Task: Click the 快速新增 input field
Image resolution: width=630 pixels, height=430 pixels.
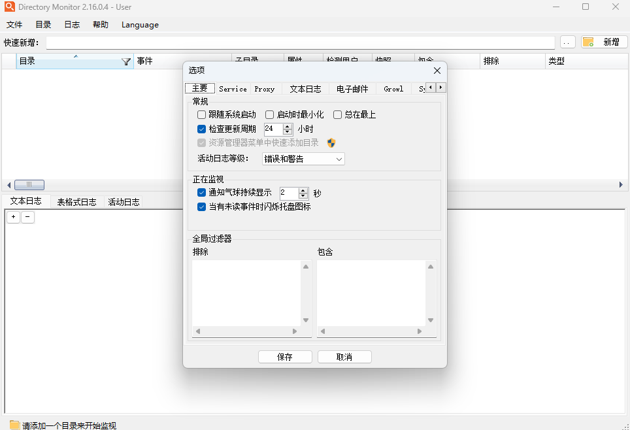Action: (x=301, y=42)
